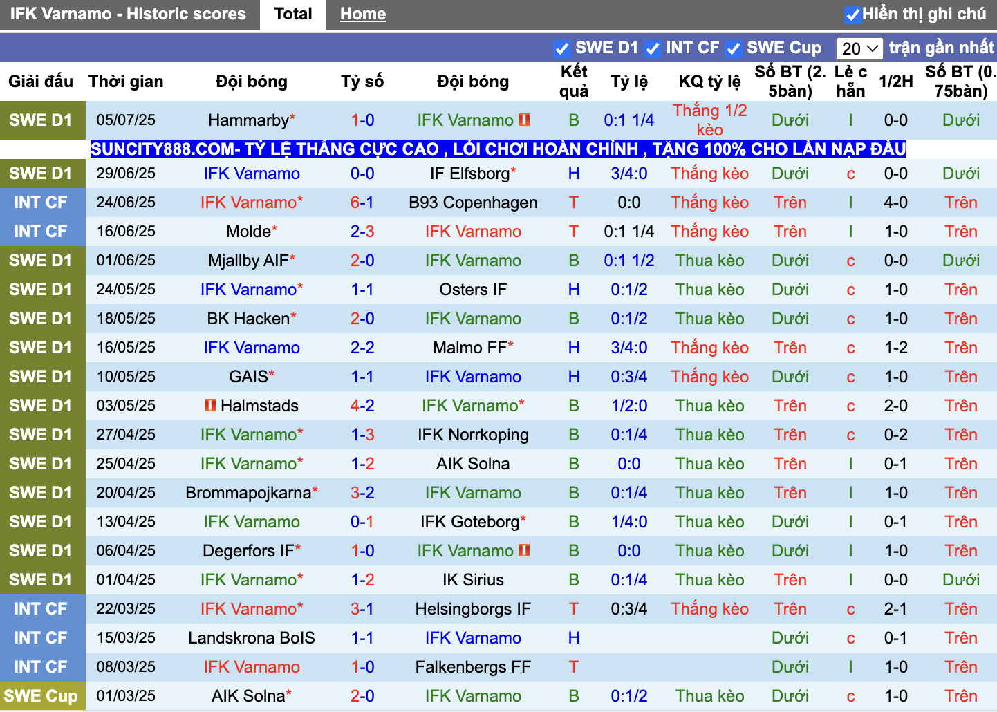Click Molde team name

coord(248,232)
